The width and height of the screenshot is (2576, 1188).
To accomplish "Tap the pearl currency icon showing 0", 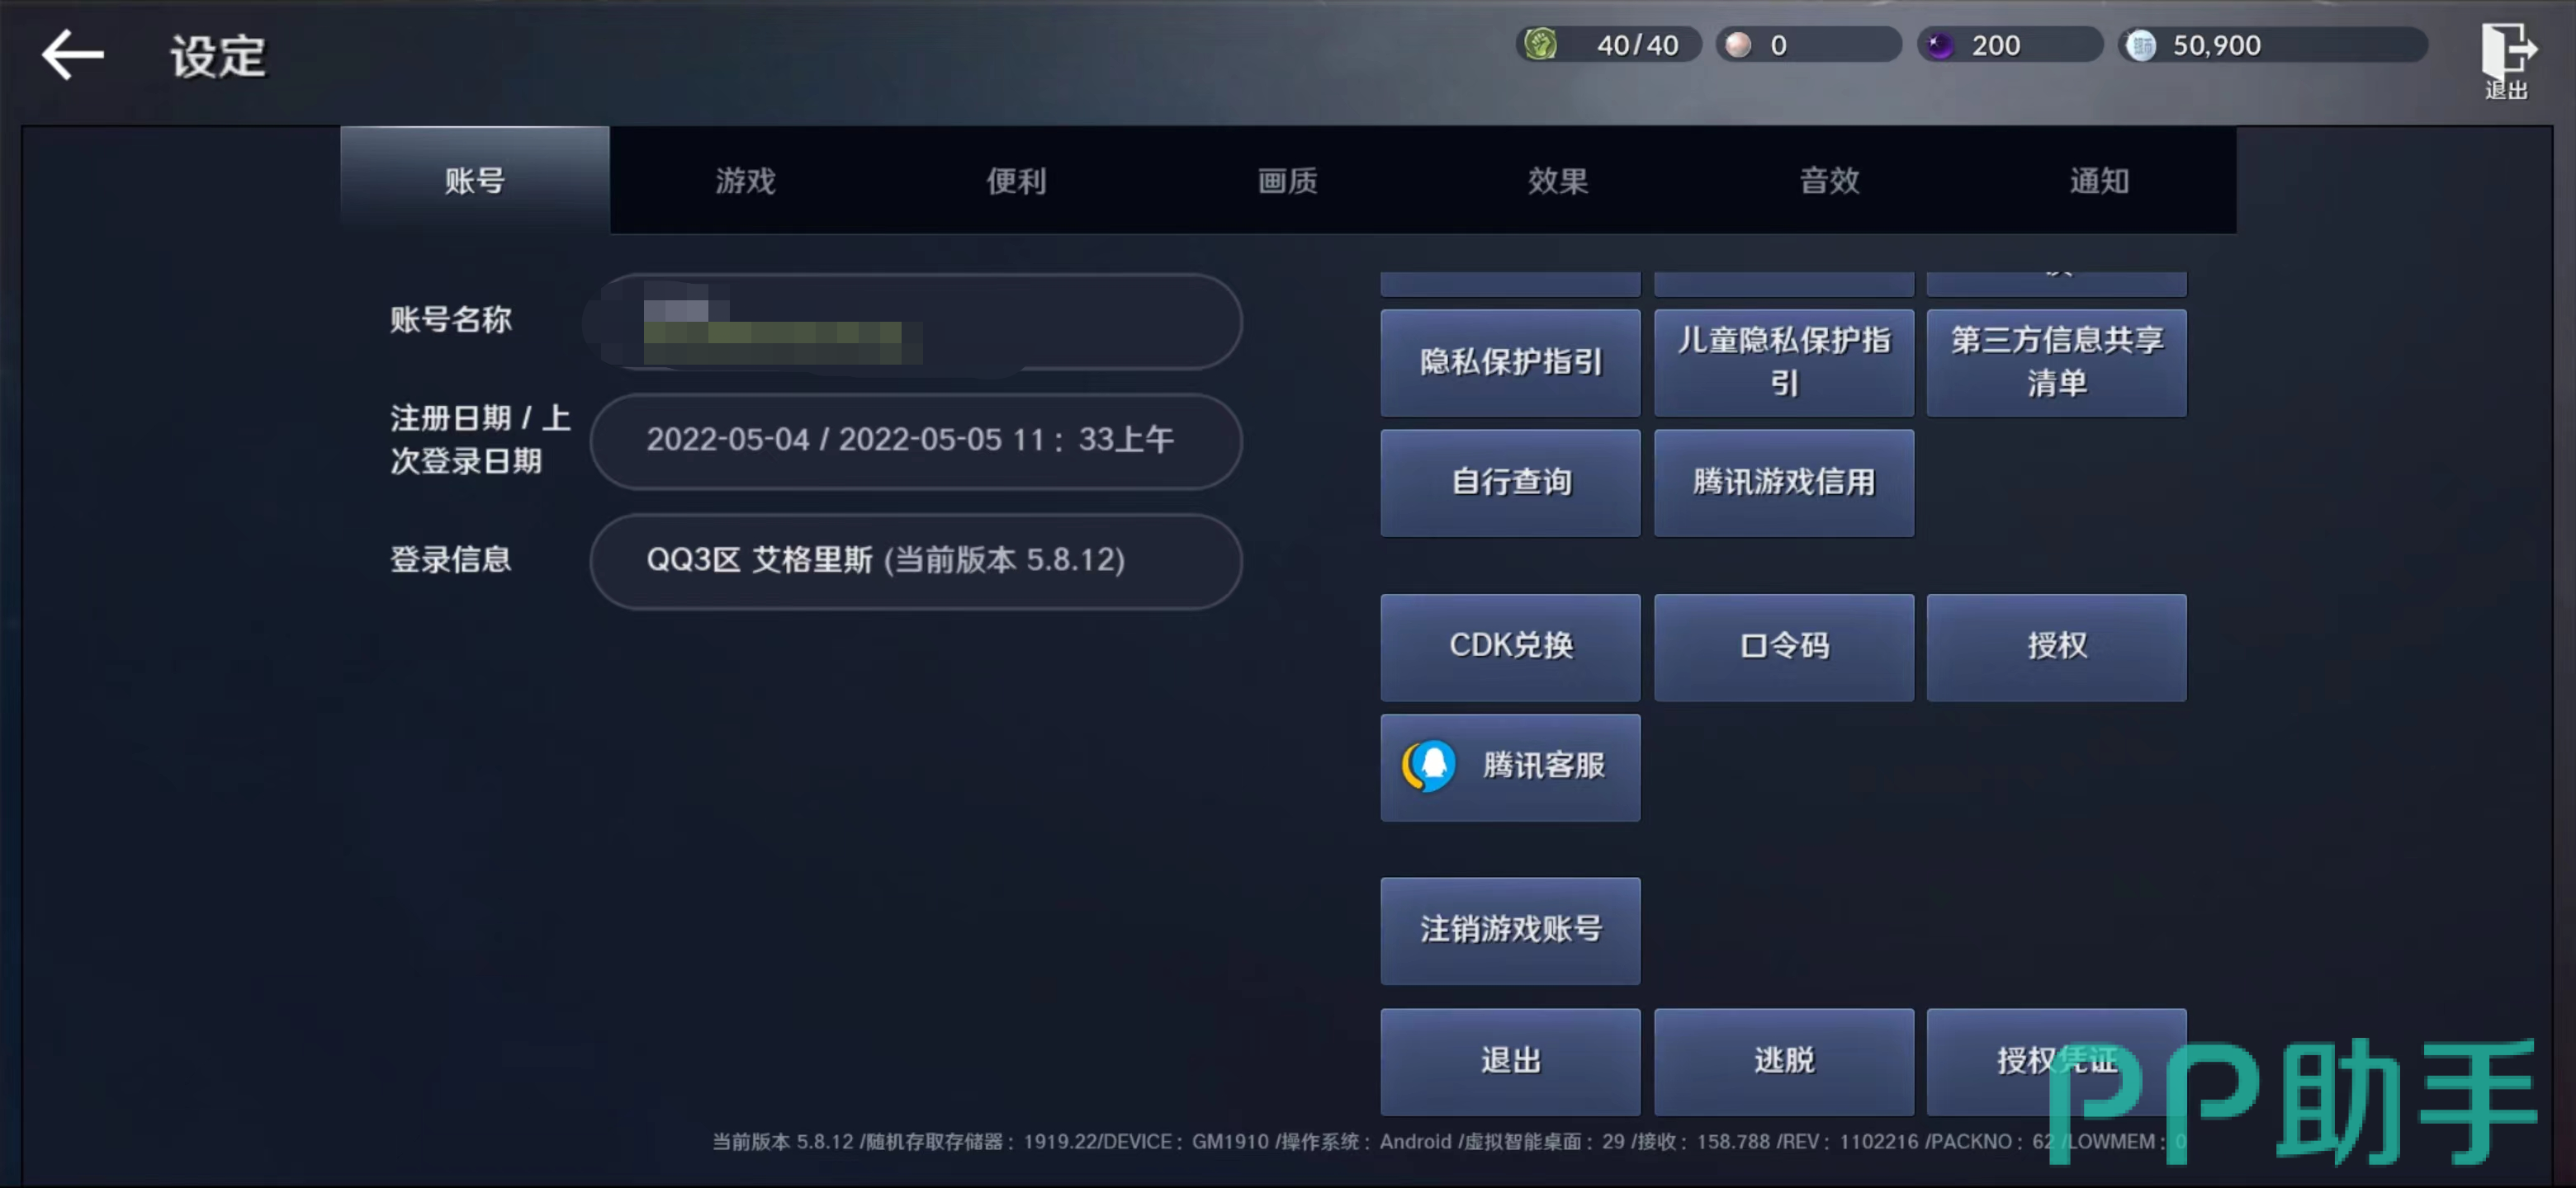I will pos(1739,45).
